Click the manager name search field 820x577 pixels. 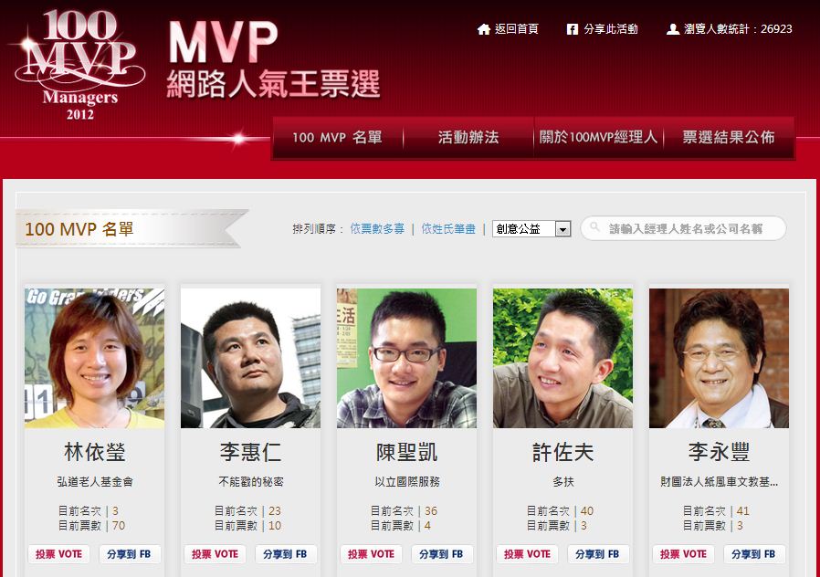click(683, 228)
